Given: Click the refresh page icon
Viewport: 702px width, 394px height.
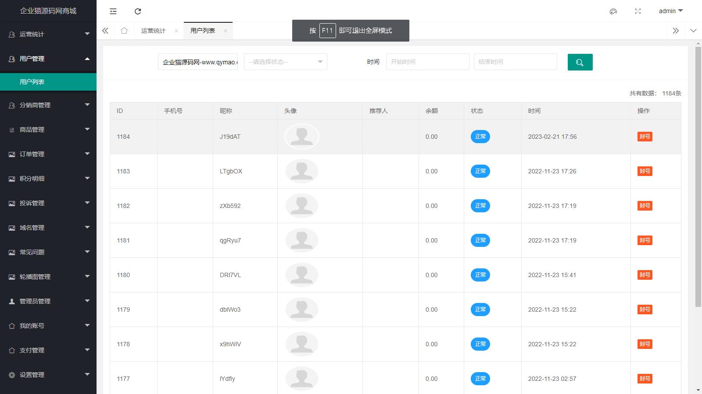Looking at the screenshot, I should (138, 11).
